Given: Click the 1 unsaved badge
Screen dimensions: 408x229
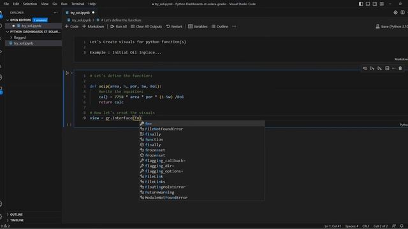Looking at the screenshot, I should tap(40, 20).
